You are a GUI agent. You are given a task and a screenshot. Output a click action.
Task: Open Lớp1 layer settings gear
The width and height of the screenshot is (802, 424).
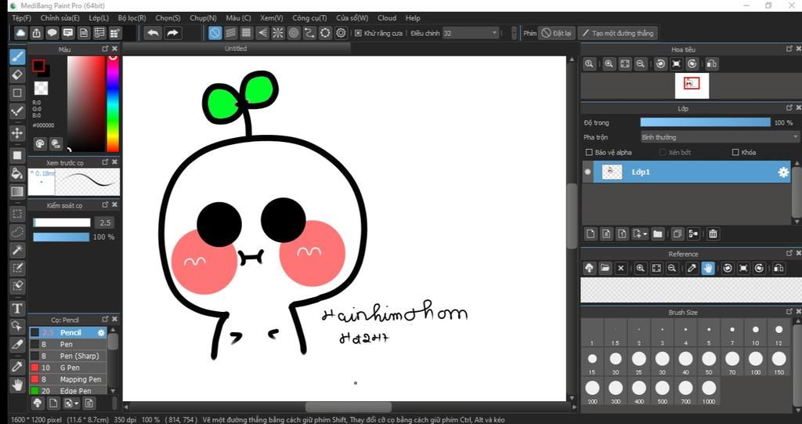783,172
